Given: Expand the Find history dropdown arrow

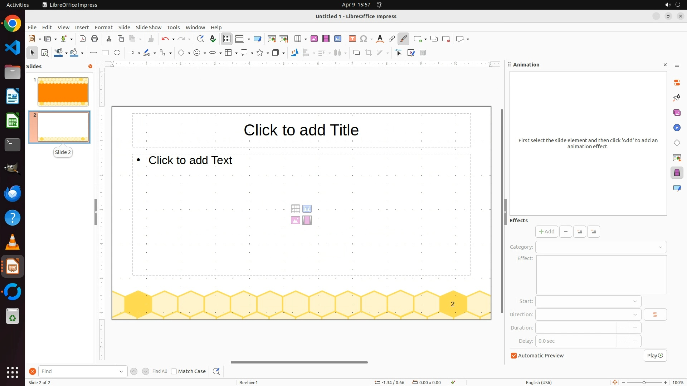Looking at the screenshot, I should (x=121, y=371).
